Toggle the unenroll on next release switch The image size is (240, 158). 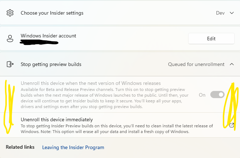pyautogui.click(x=217, y=95)
